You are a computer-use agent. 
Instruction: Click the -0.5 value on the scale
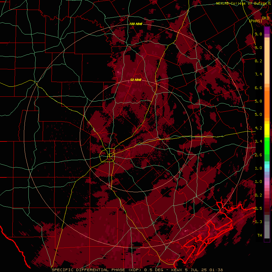click(x=257, y=209)
